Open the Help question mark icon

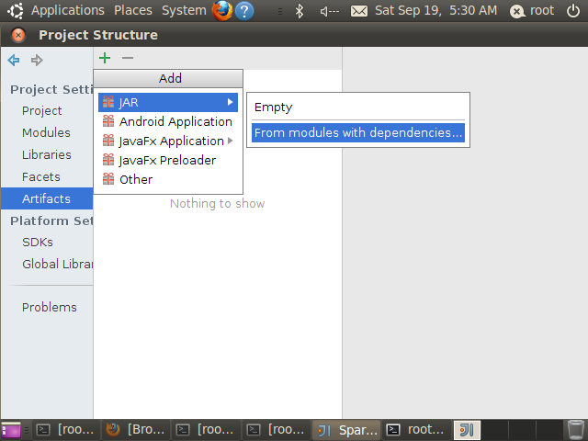pos(244,11)
